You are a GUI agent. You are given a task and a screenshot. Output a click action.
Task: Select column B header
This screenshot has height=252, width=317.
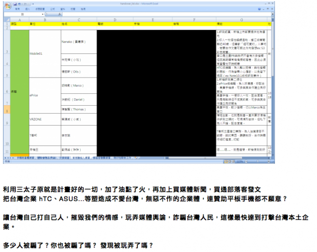click(x=45, y=20)
